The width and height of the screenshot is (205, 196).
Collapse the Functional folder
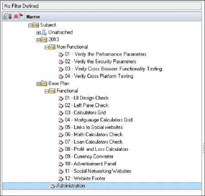pos(47,91)
